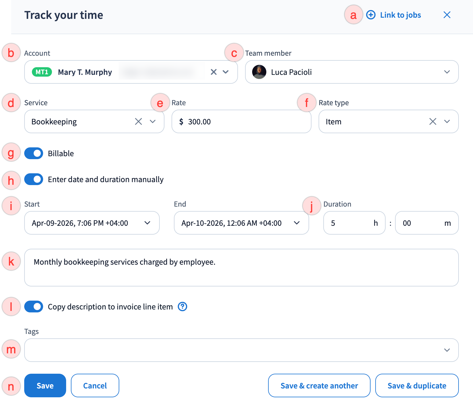473x402 pixels.
Task: Toggle the Billable switch
Action: pos(34,153)
